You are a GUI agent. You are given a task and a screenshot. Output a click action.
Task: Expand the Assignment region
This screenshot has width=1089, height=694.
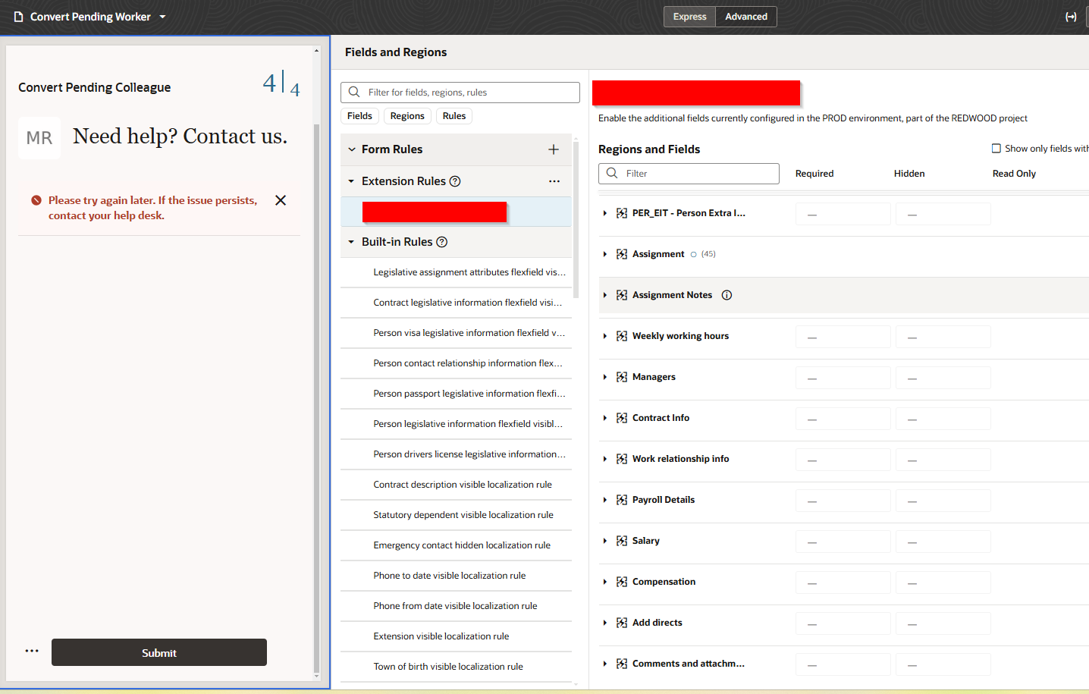pos(604,253)
